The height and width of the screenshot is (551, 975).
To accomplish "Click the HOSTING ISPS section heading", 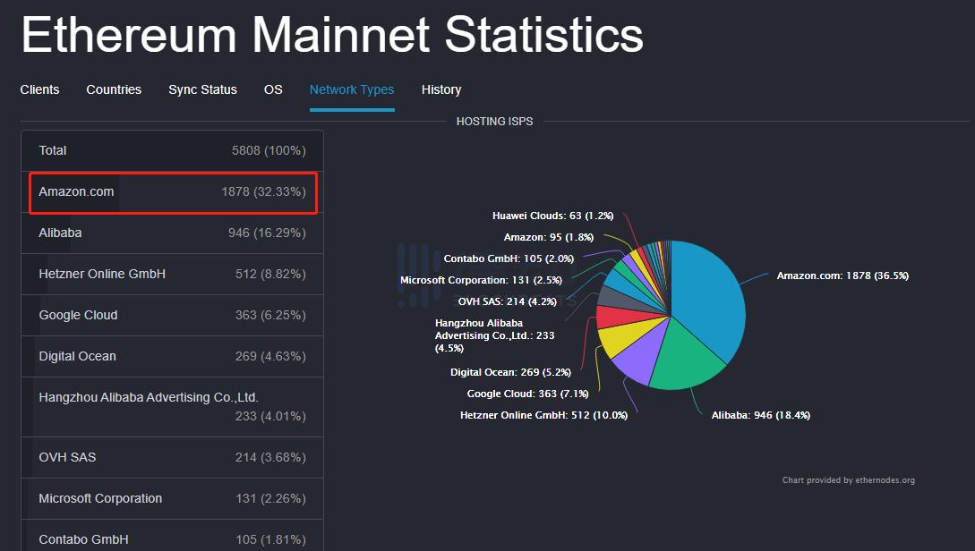I will click(494, 122).
